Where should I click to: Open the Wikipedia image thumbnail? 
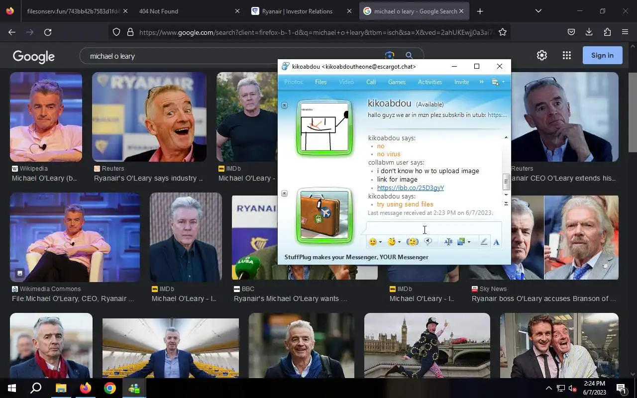[x=46, y=117]
